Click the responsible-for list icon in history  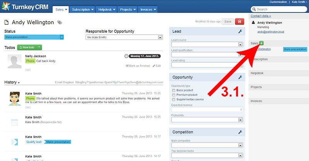tap(15, 122)
